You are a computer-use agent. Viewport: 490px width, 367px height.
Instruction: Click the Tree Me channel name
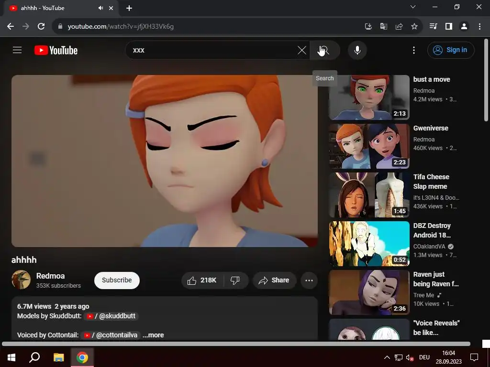[x=423, y=295]
